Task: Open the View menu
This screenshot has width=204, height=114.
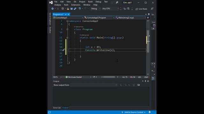Action: pyautogui.click(x=69, y=2)
